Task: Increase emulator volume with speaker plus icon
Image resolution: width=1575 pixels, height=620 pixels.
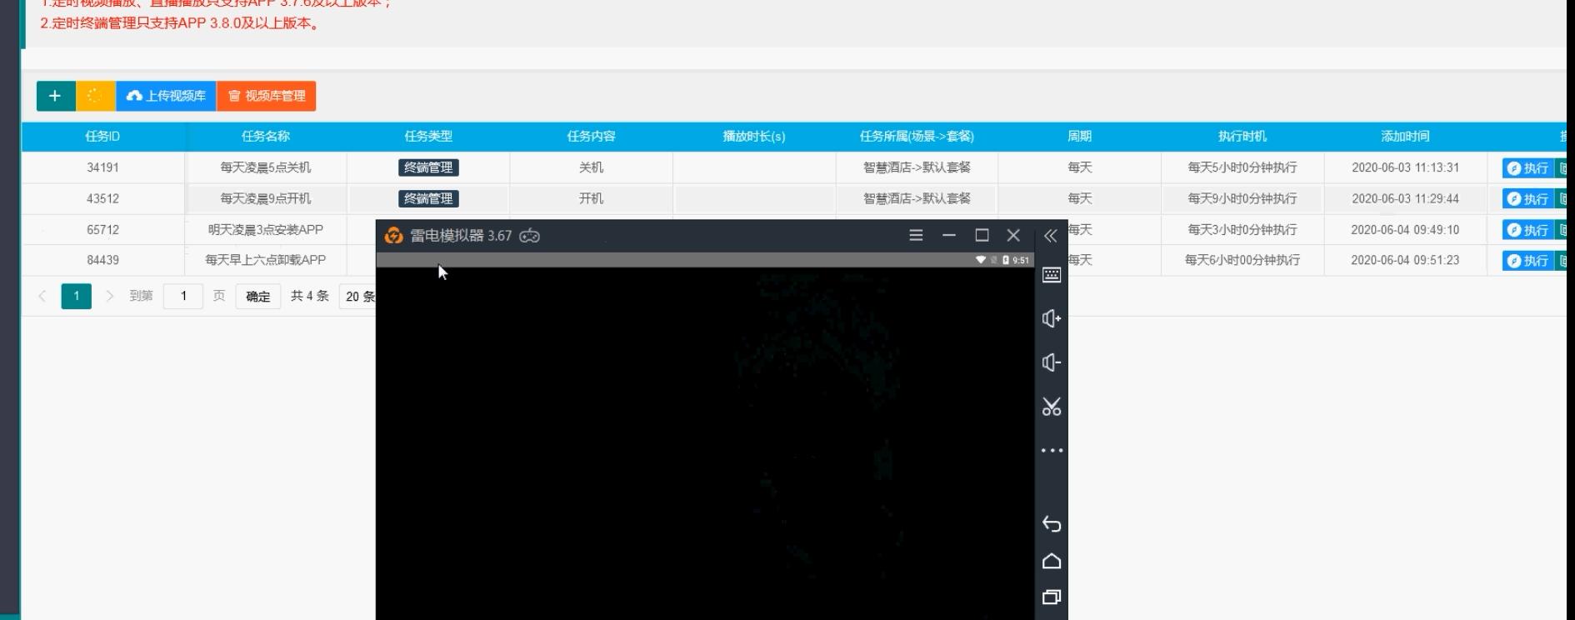Action: point(1051,318)
